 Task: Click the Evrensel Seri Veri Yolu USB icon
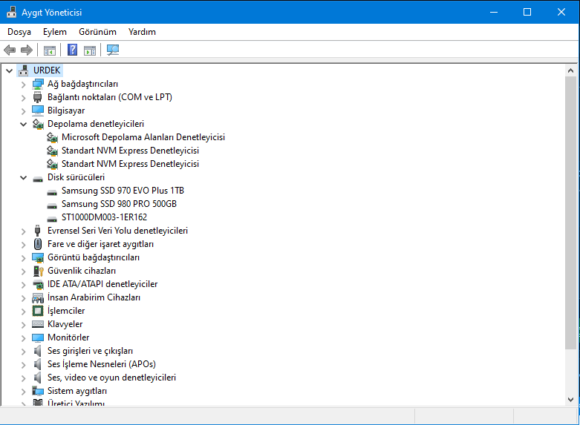tap(37, 231)
